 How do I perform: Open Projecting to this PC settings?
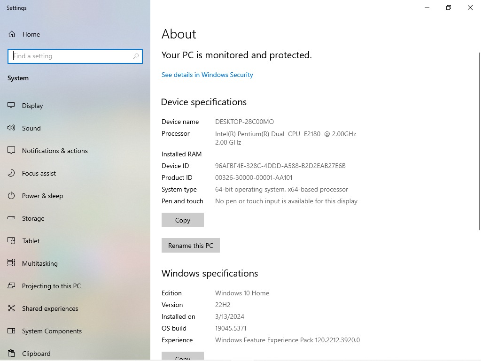[51, 286]
